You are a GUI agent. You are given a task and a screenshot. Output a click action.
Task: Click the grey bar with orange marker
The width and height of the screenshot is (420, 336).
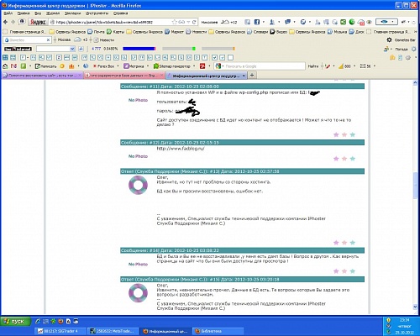tap(218, 49)
